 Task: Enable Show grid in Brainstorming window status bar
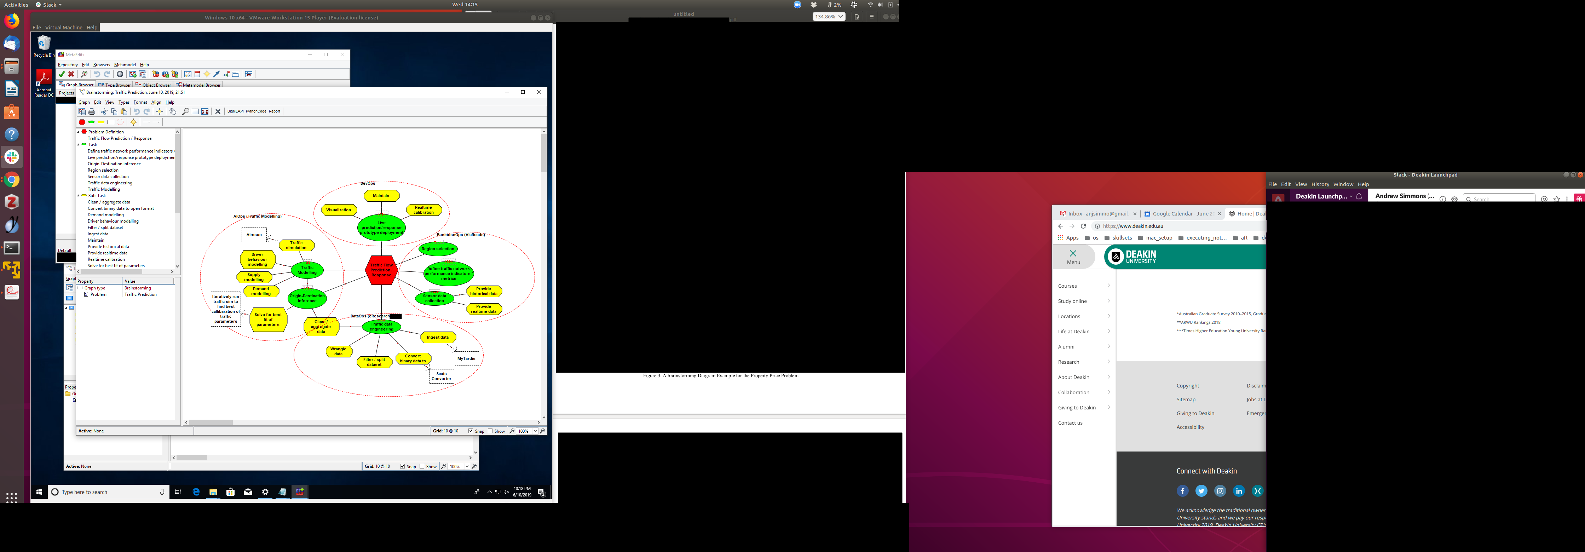pos(490,431)
